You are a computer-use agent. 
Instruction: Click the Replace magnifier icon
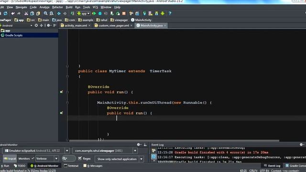pos(51,13)
